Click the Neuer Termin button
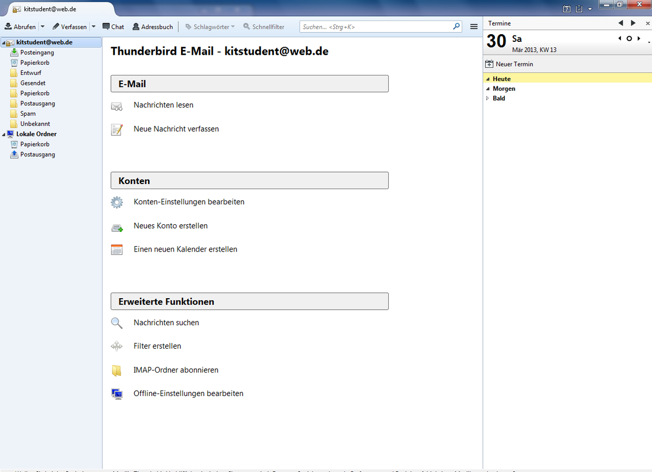The image size is (652, 472). [x=509, y=64]
